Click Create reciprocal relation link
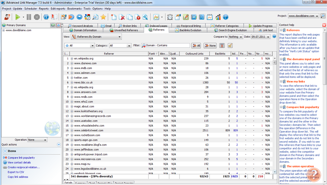Image resolution: width=327 pixels, height=185 pixels. 24,167
